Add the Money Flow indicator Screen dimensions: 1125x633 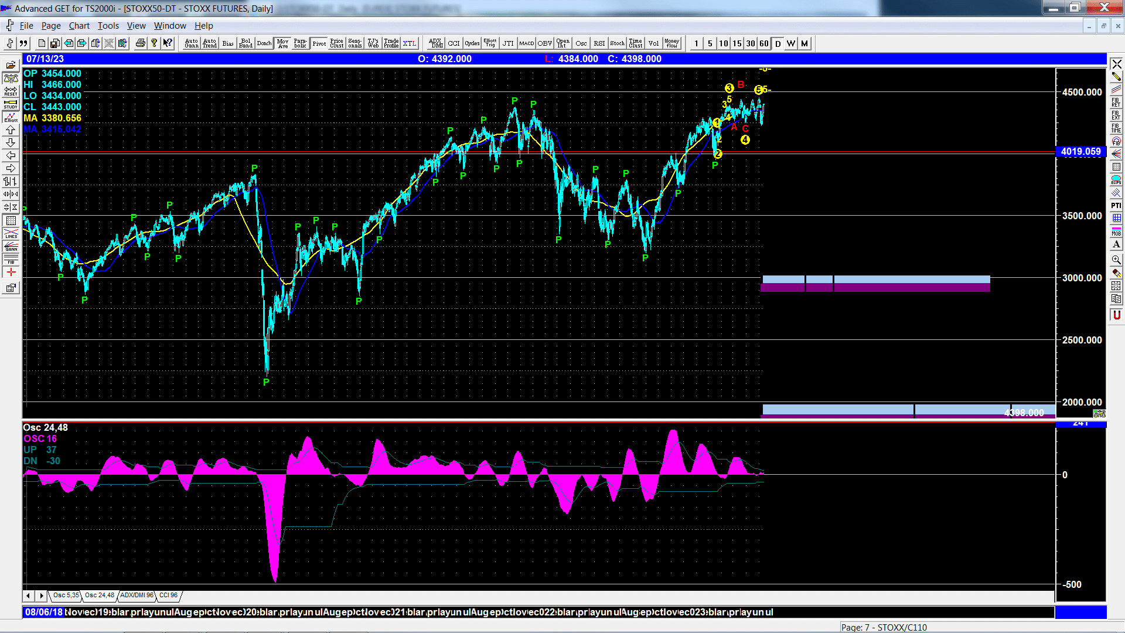pyautogui.click(x=672, y=43)
